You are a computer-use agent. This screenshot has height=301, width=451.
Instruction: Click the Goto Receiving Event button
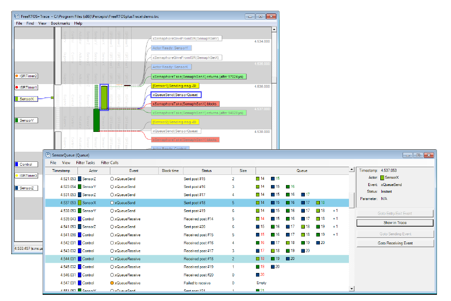coord(395,243)
